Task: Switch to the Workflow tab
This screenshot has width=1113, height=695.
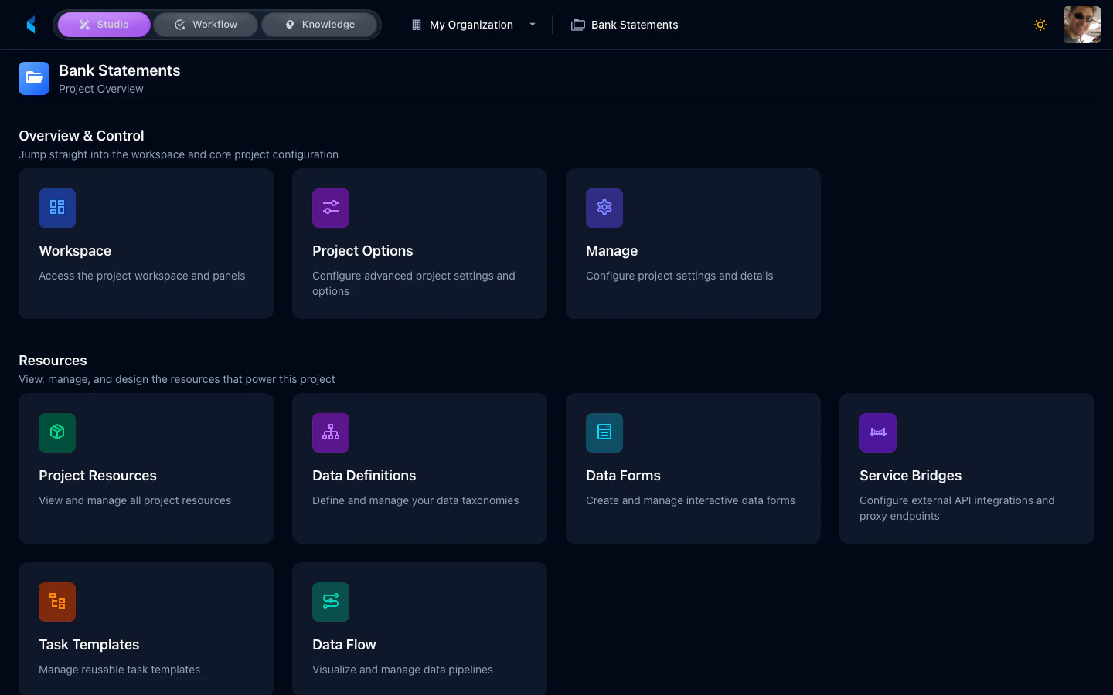Action: click(205, 24)
